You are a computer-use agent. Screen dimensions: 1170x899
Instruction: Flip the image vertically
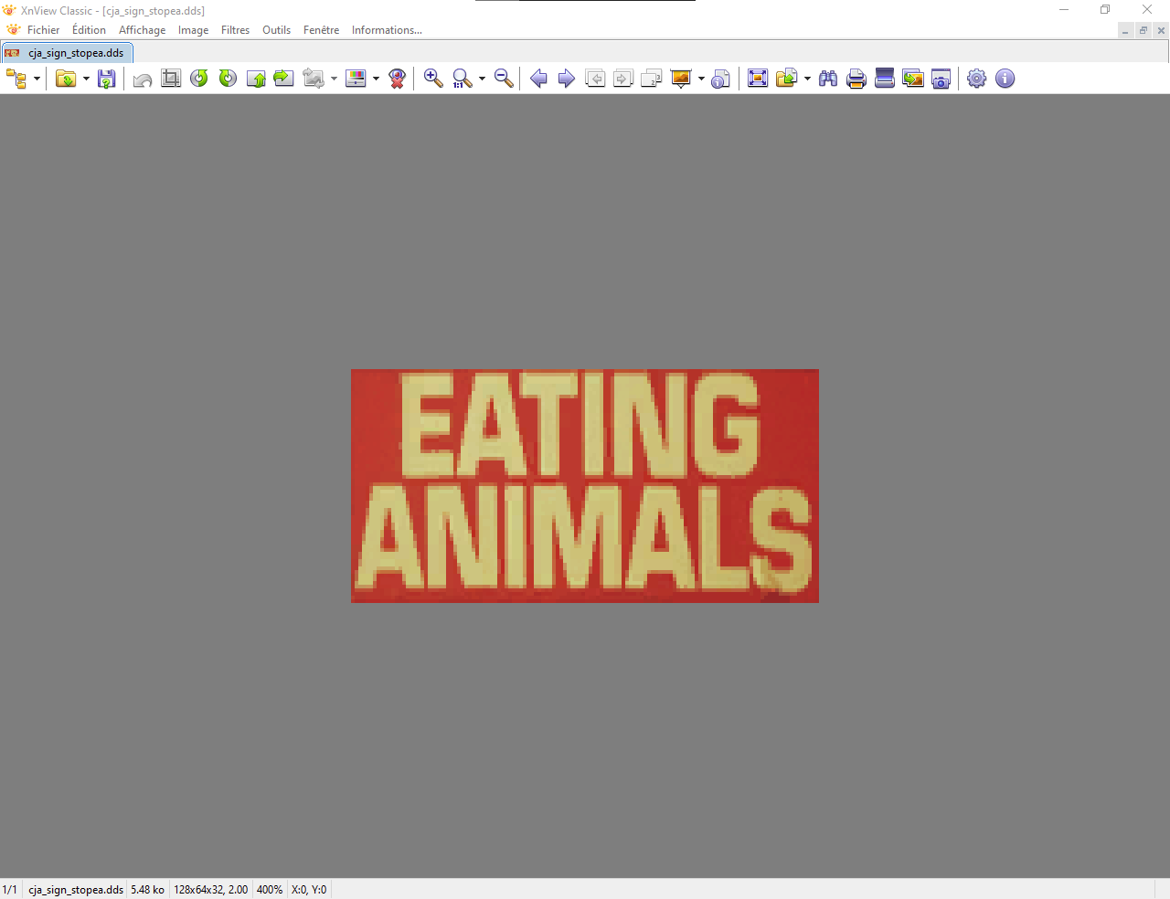[x=256, y=79]
